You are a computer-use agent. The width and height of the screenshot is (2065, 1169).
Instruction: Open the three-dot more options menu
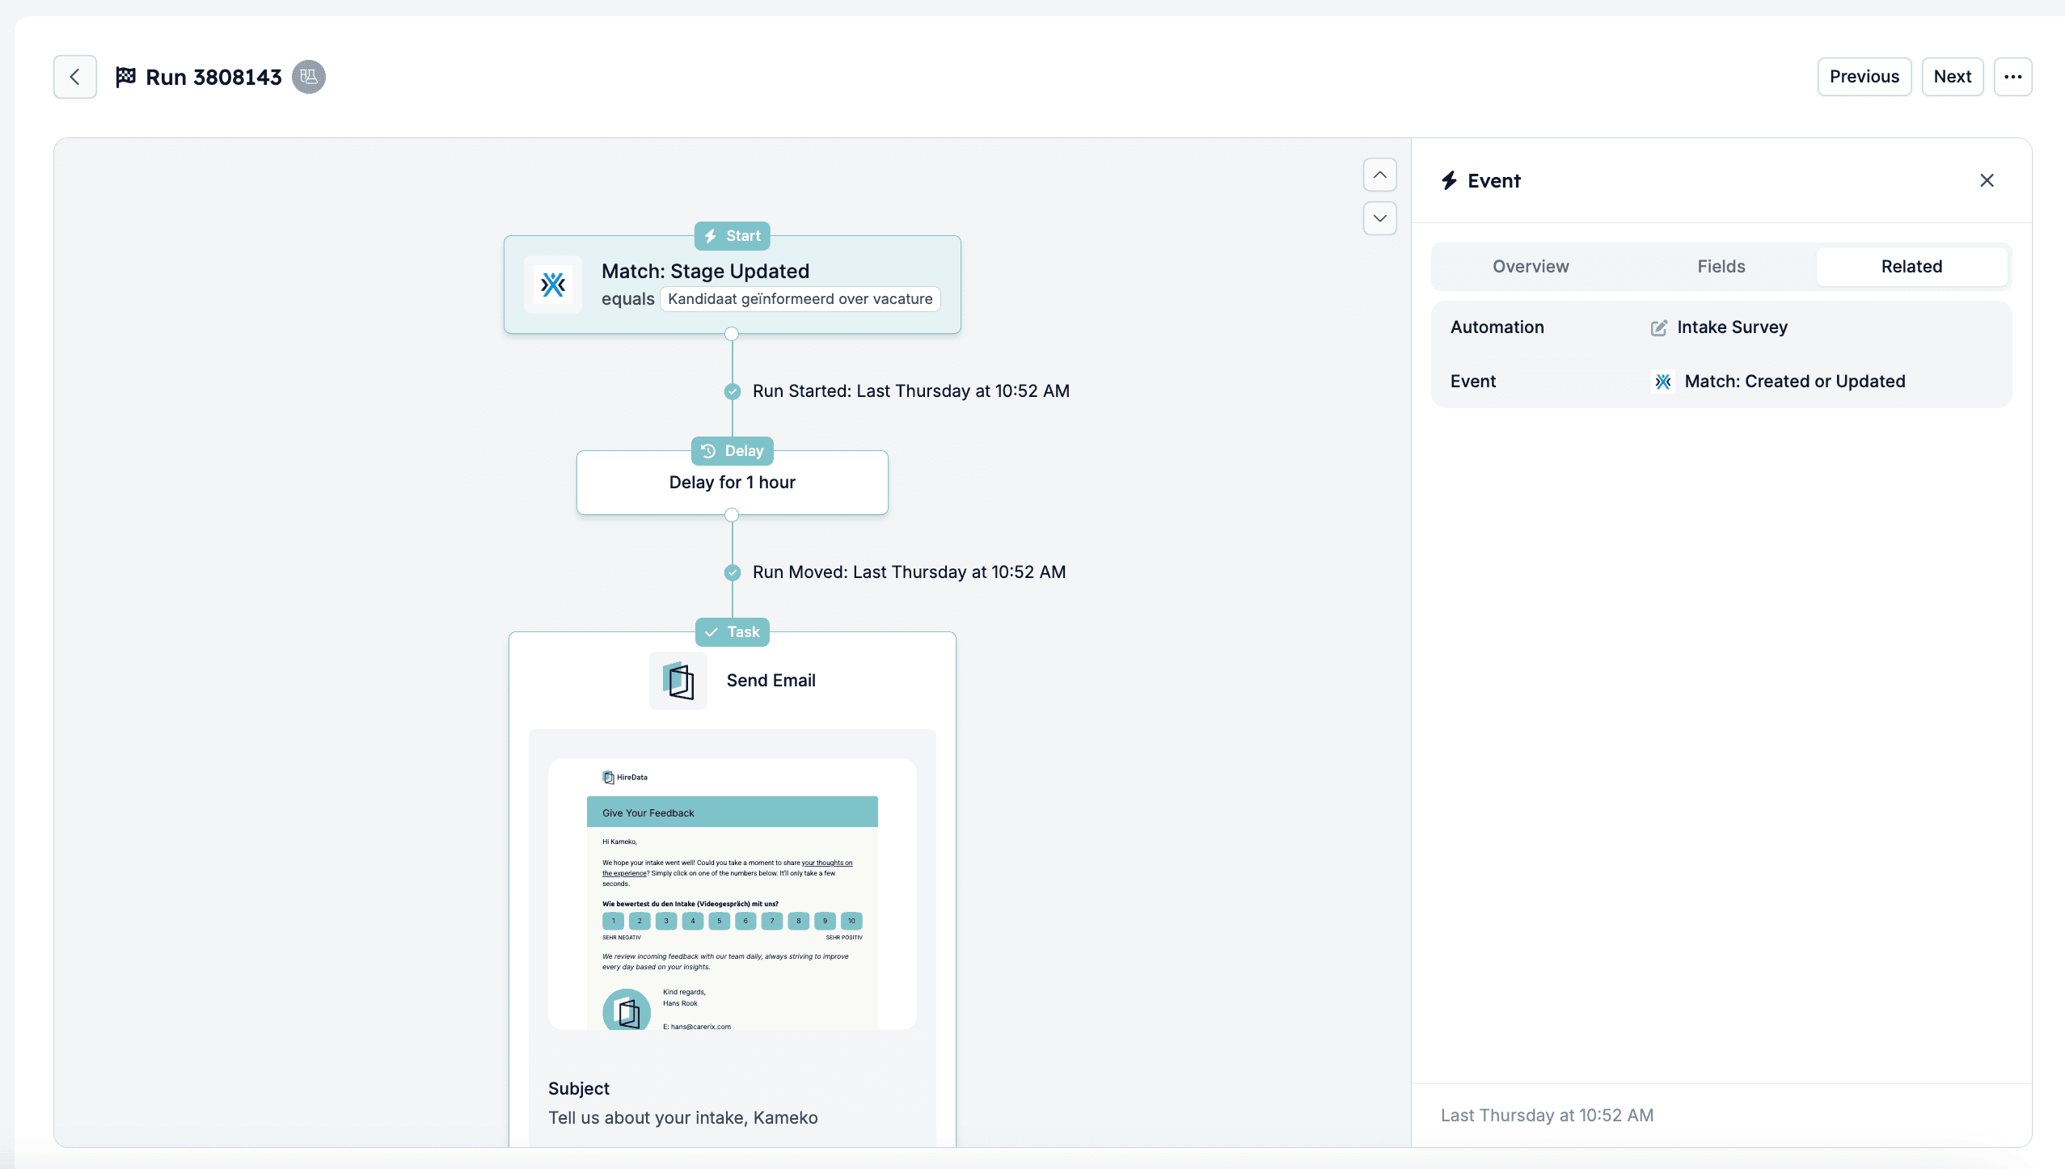point(2012,77)
